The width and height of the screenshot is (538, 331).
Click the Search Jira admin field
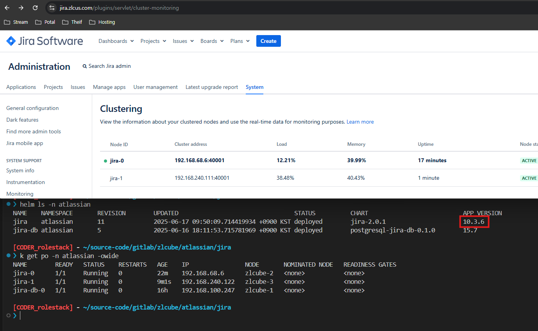(x=109, y=66)
